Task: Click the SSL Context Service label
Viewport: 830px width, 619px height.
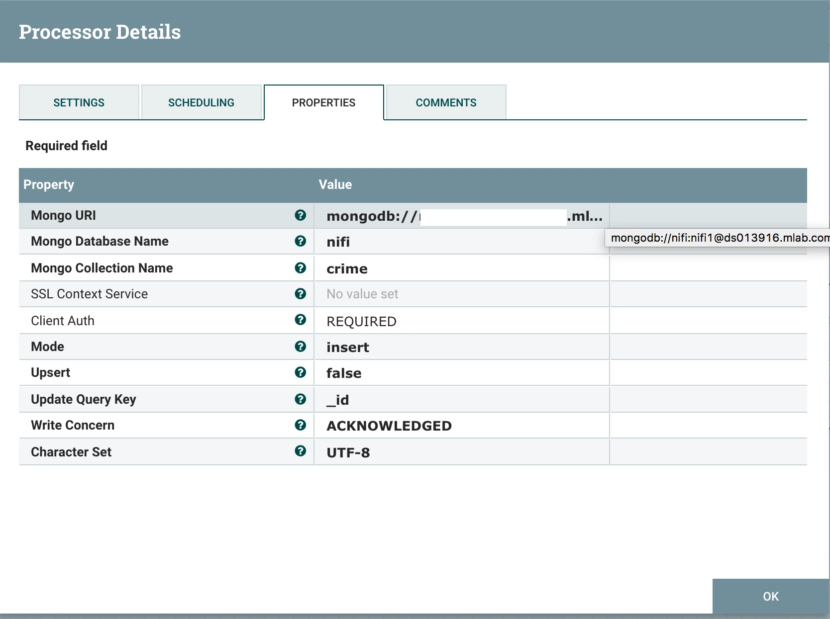Action: [x=90, y=294]
